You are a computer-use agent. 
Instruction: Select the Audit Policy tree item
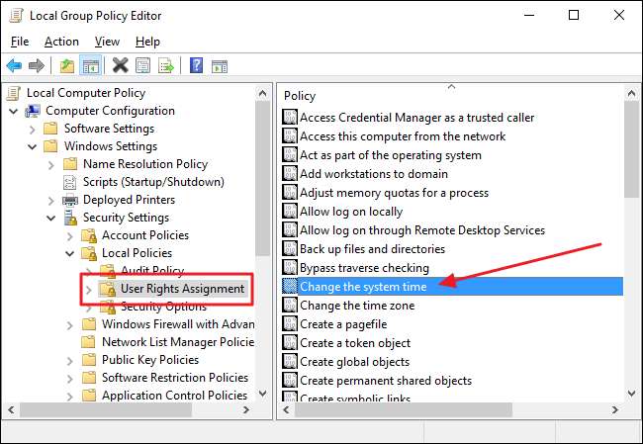click(152, 270)
